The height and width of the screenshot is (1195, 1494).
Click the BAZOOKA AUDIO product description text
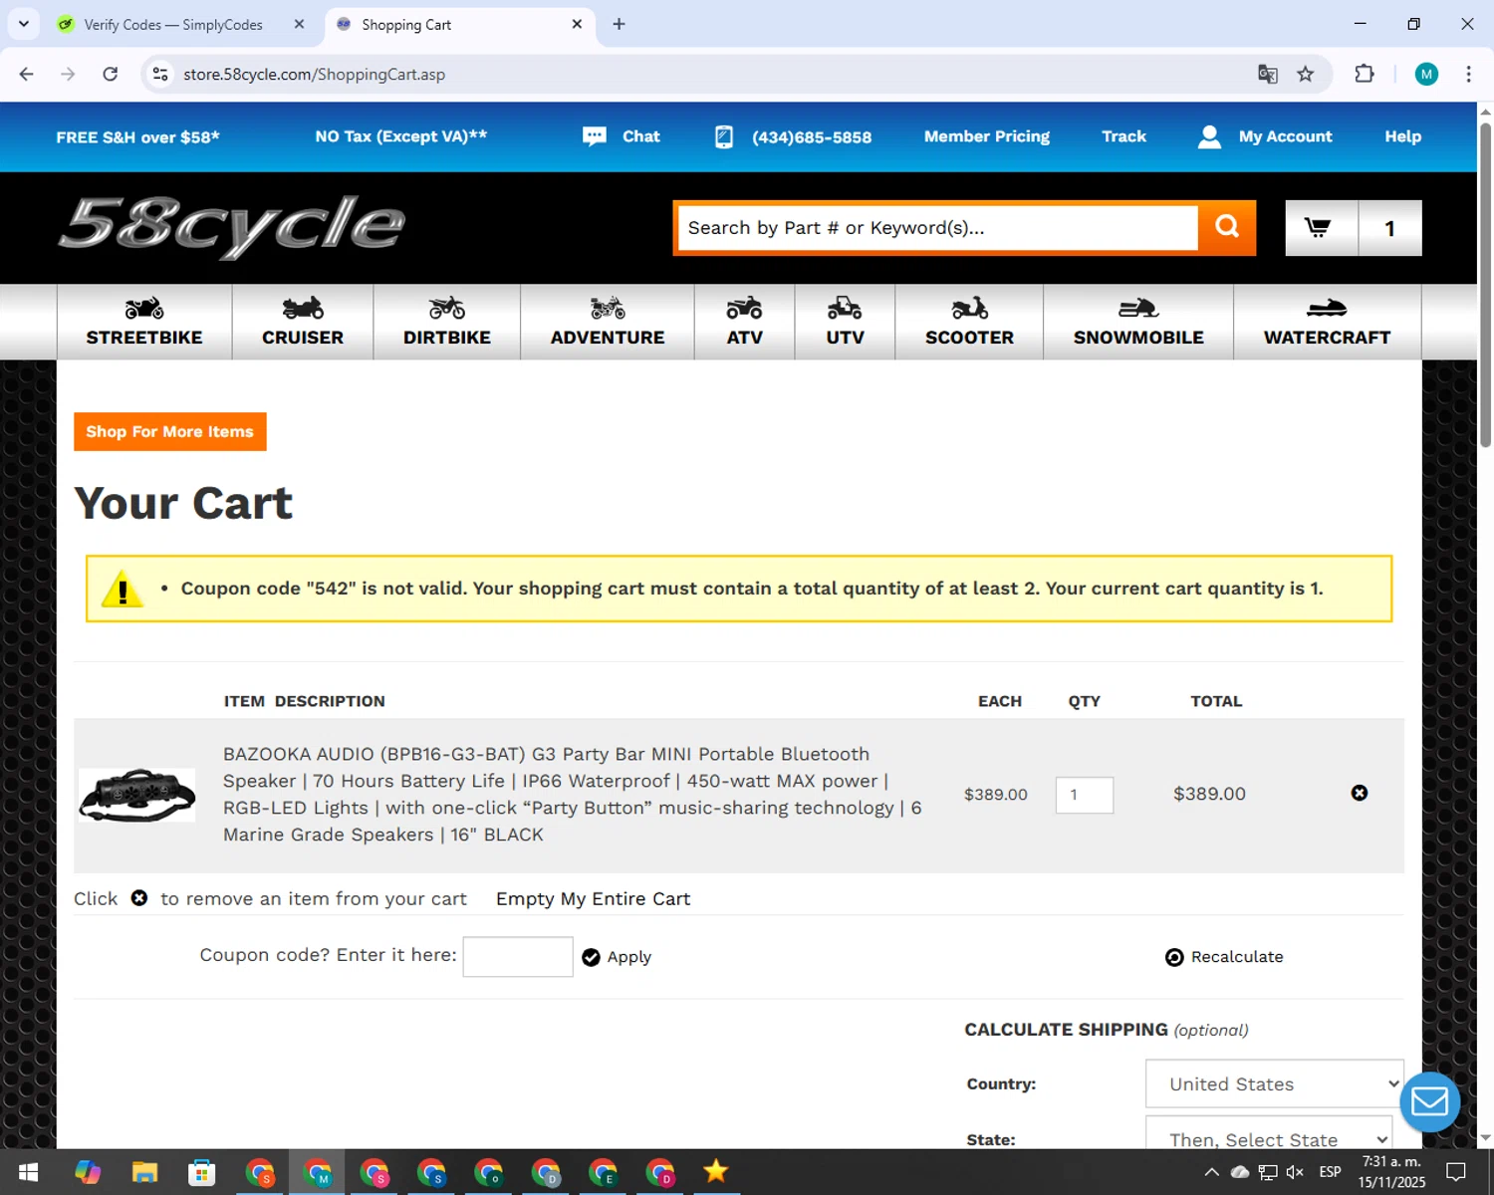573,794
